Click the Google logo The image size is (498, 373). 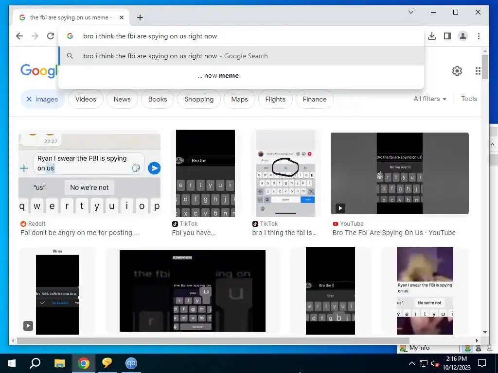click(x=39, y=70)
